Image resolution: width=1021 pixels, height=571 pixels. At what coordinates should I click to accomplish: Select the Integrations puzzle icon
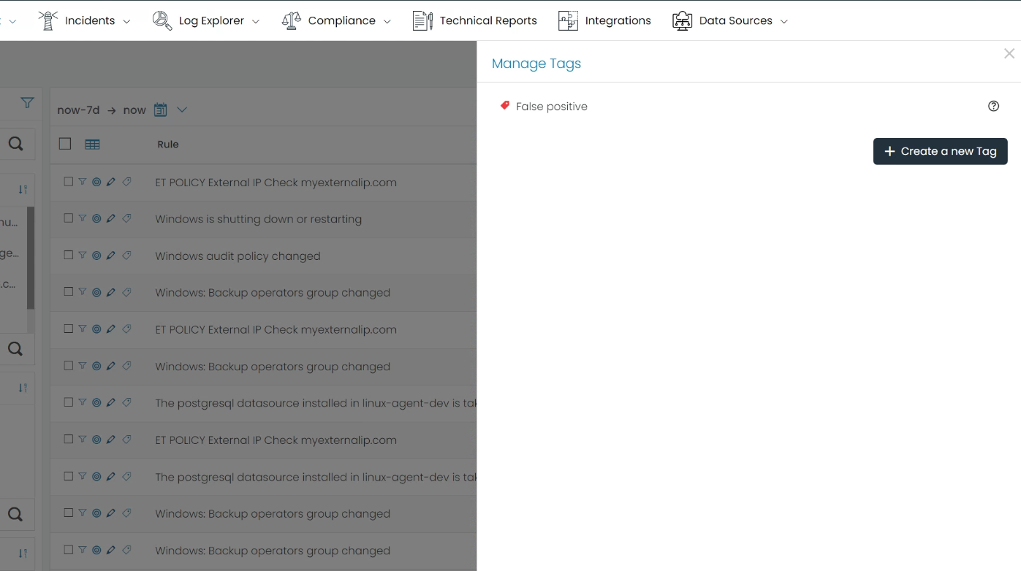(x=568, y=20)
